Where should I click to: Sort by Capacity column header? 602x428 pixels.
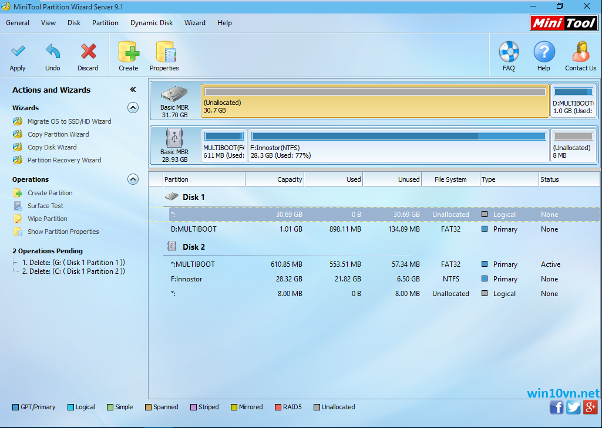274,179
